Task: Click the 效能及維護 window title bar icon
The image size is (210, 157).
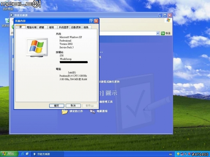Action: [12, 15]
